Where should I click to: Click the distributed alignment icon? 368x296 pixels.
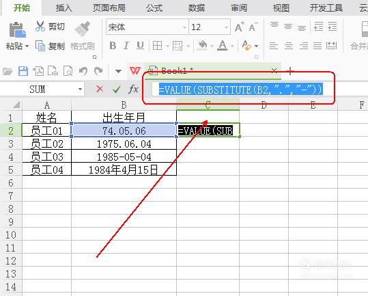point(331,46)
